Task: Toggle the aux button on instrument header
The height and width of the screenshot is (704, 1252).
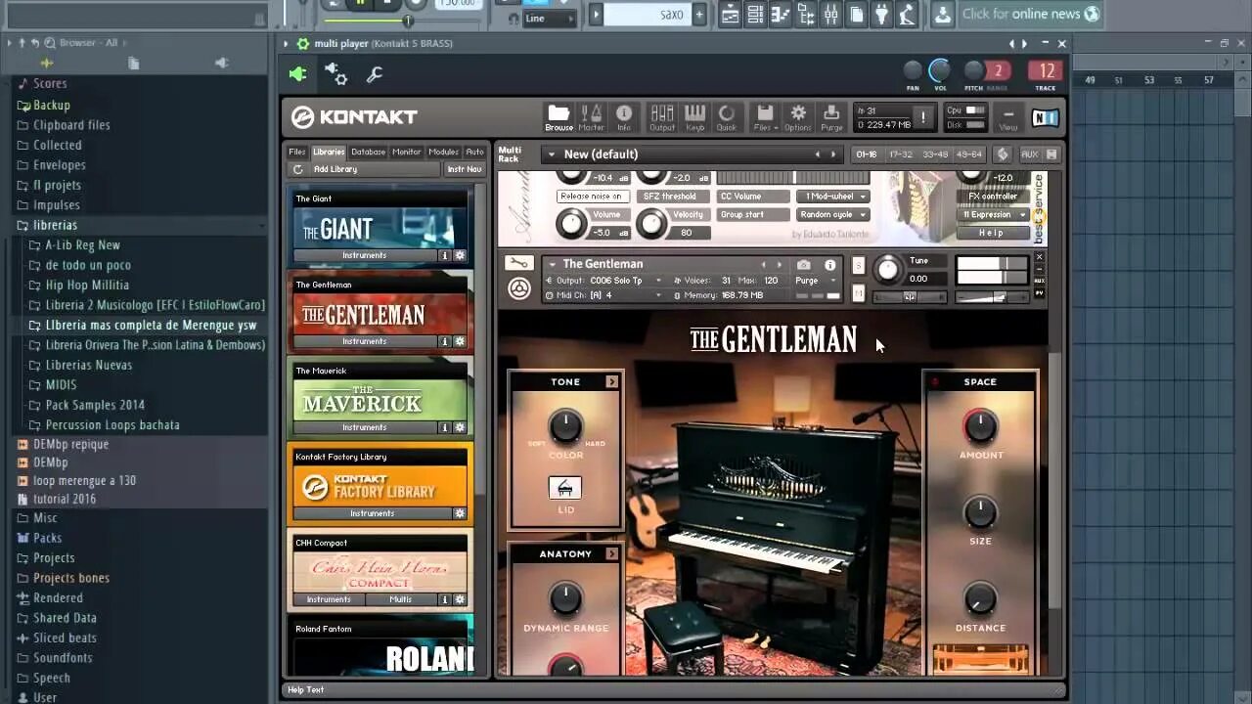Action: 1040,281
